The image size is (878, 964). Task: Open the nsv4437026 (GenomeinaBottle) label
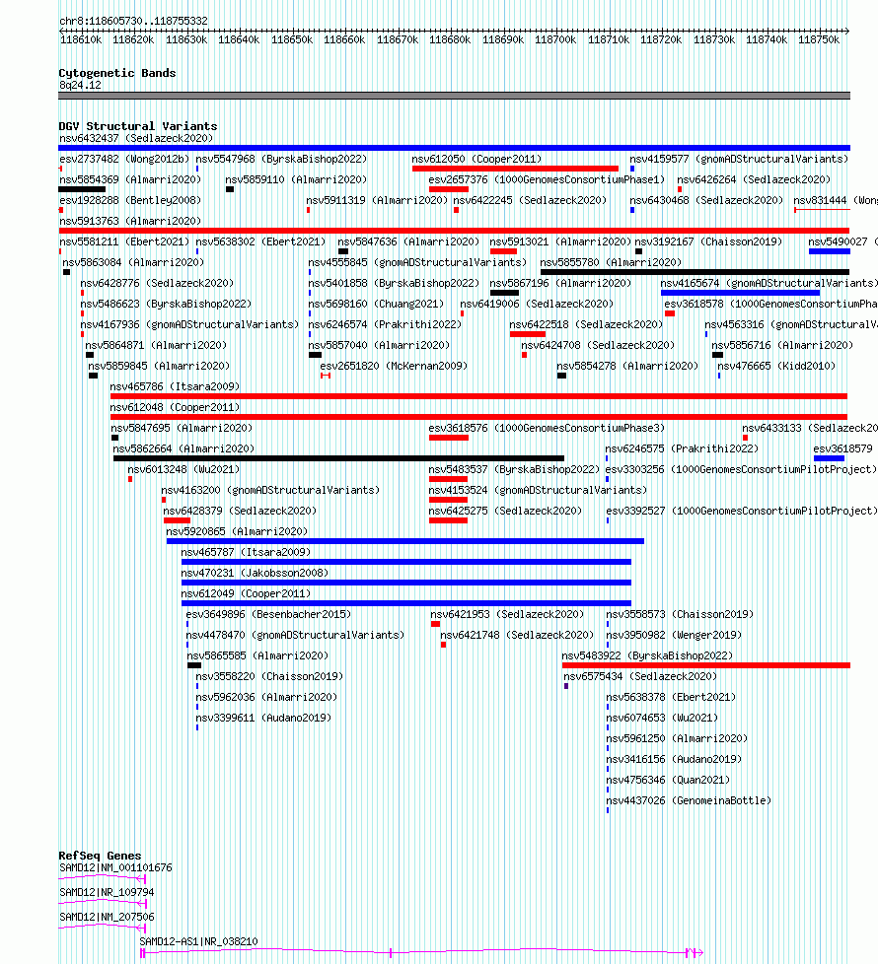689,800
